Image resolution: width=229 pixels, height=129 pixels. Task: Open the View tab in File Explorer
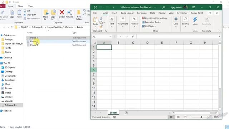point(30,6)
